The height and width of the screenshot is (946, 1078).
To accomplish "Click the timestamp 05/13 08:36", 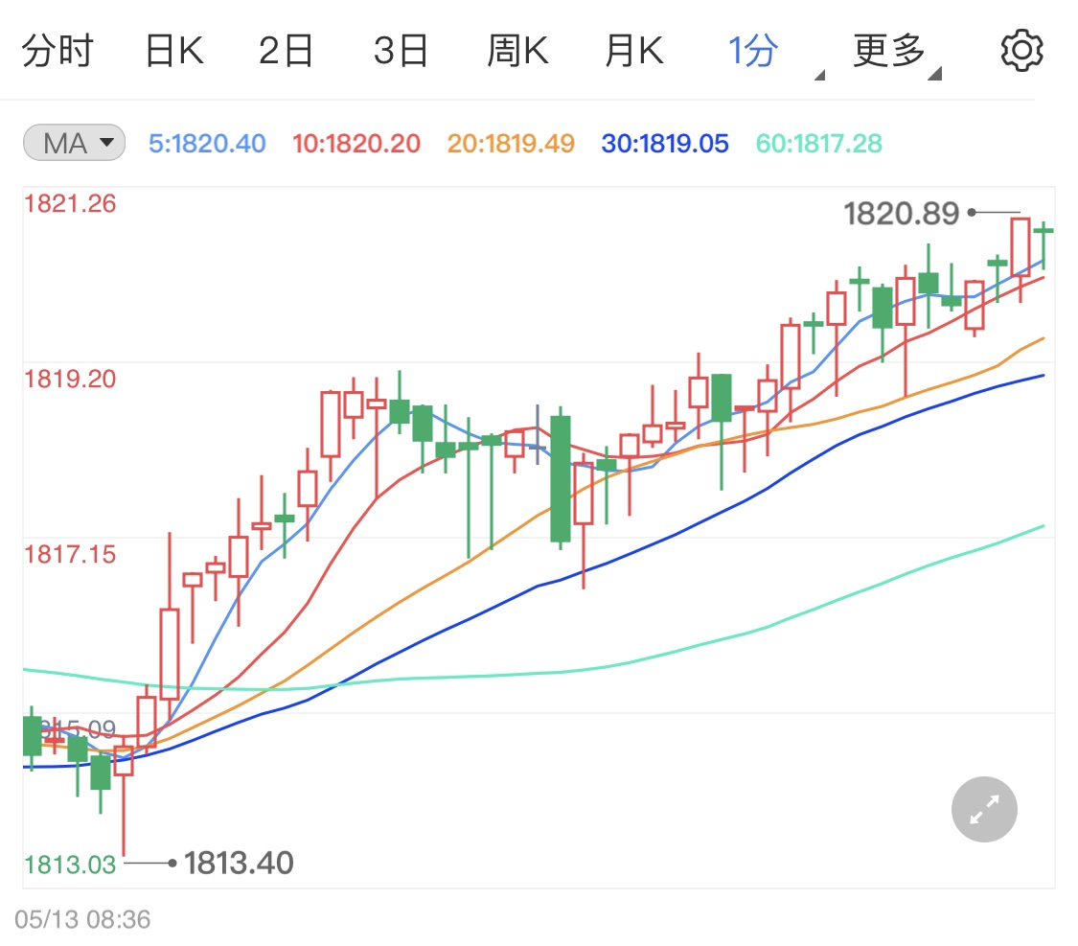I will (x=82, y=919).
